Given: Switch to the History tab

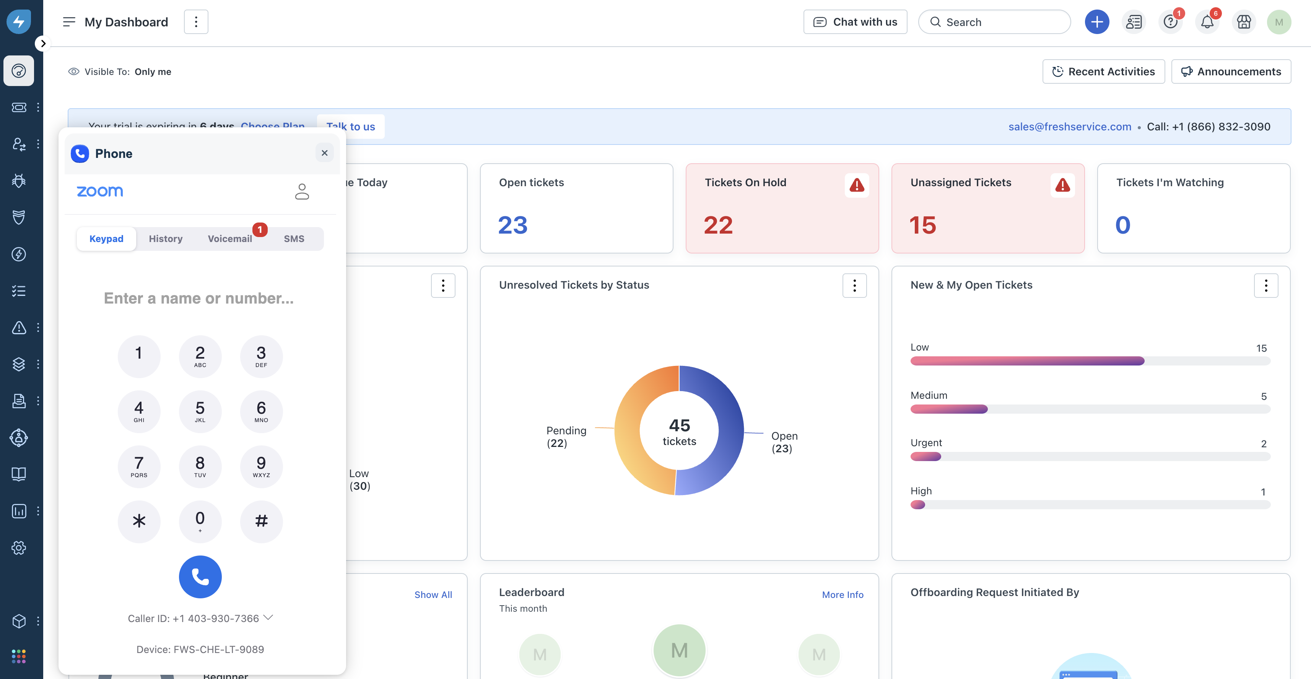Looking at the screenshot, I should point(165,239).
